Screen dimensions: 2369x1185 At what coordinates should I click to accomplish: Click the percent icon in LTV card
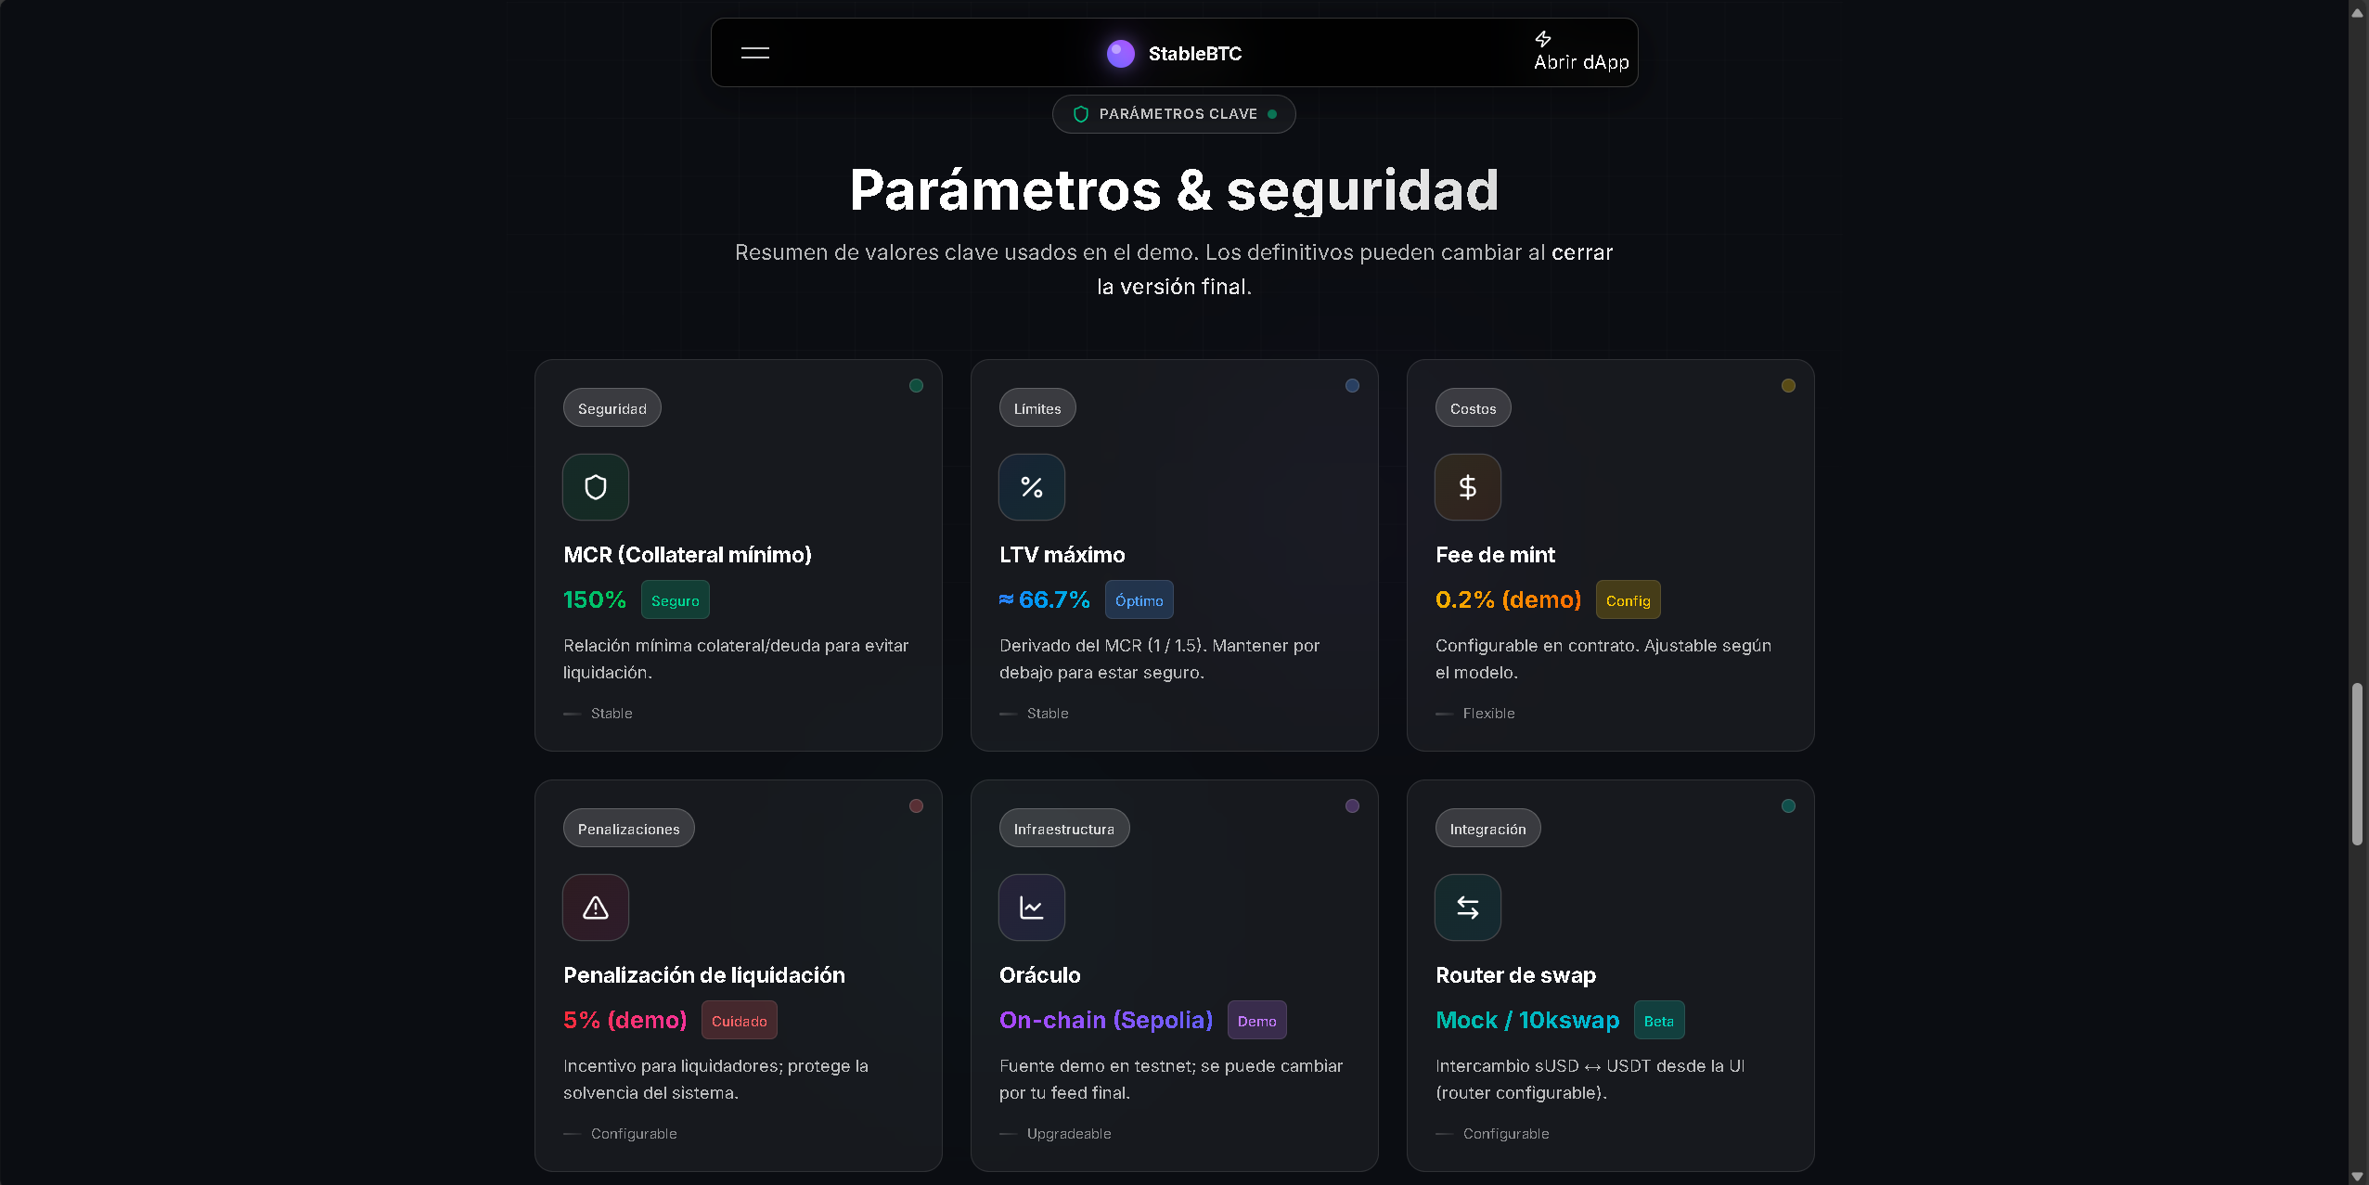1031,487
